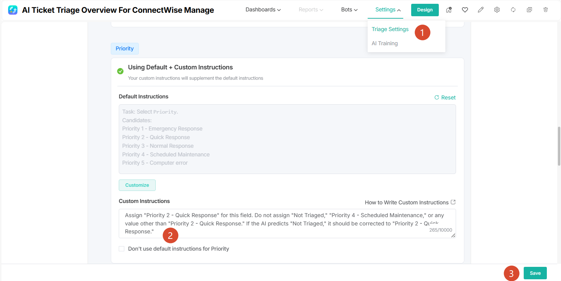Open the Reports dropdown menu

[x=311, y=10]
